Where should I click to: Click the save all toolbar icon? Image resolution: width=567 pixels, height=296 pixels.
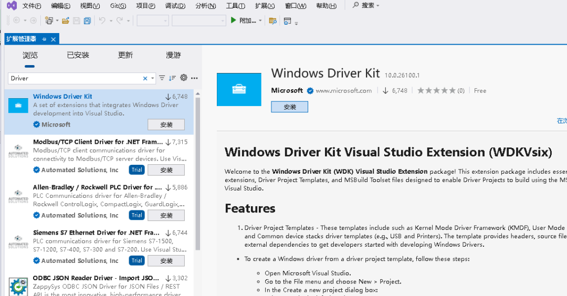[87, 20]
